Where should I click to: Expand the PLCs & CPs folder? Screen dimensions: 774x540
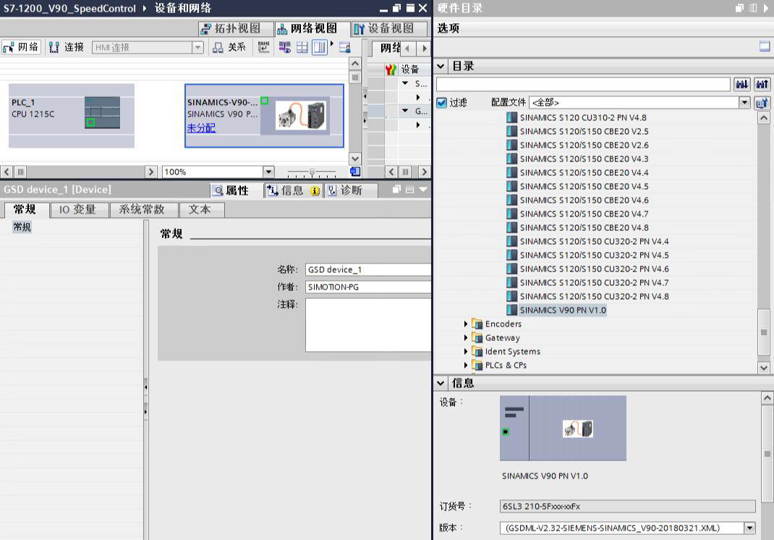[466, 365]
